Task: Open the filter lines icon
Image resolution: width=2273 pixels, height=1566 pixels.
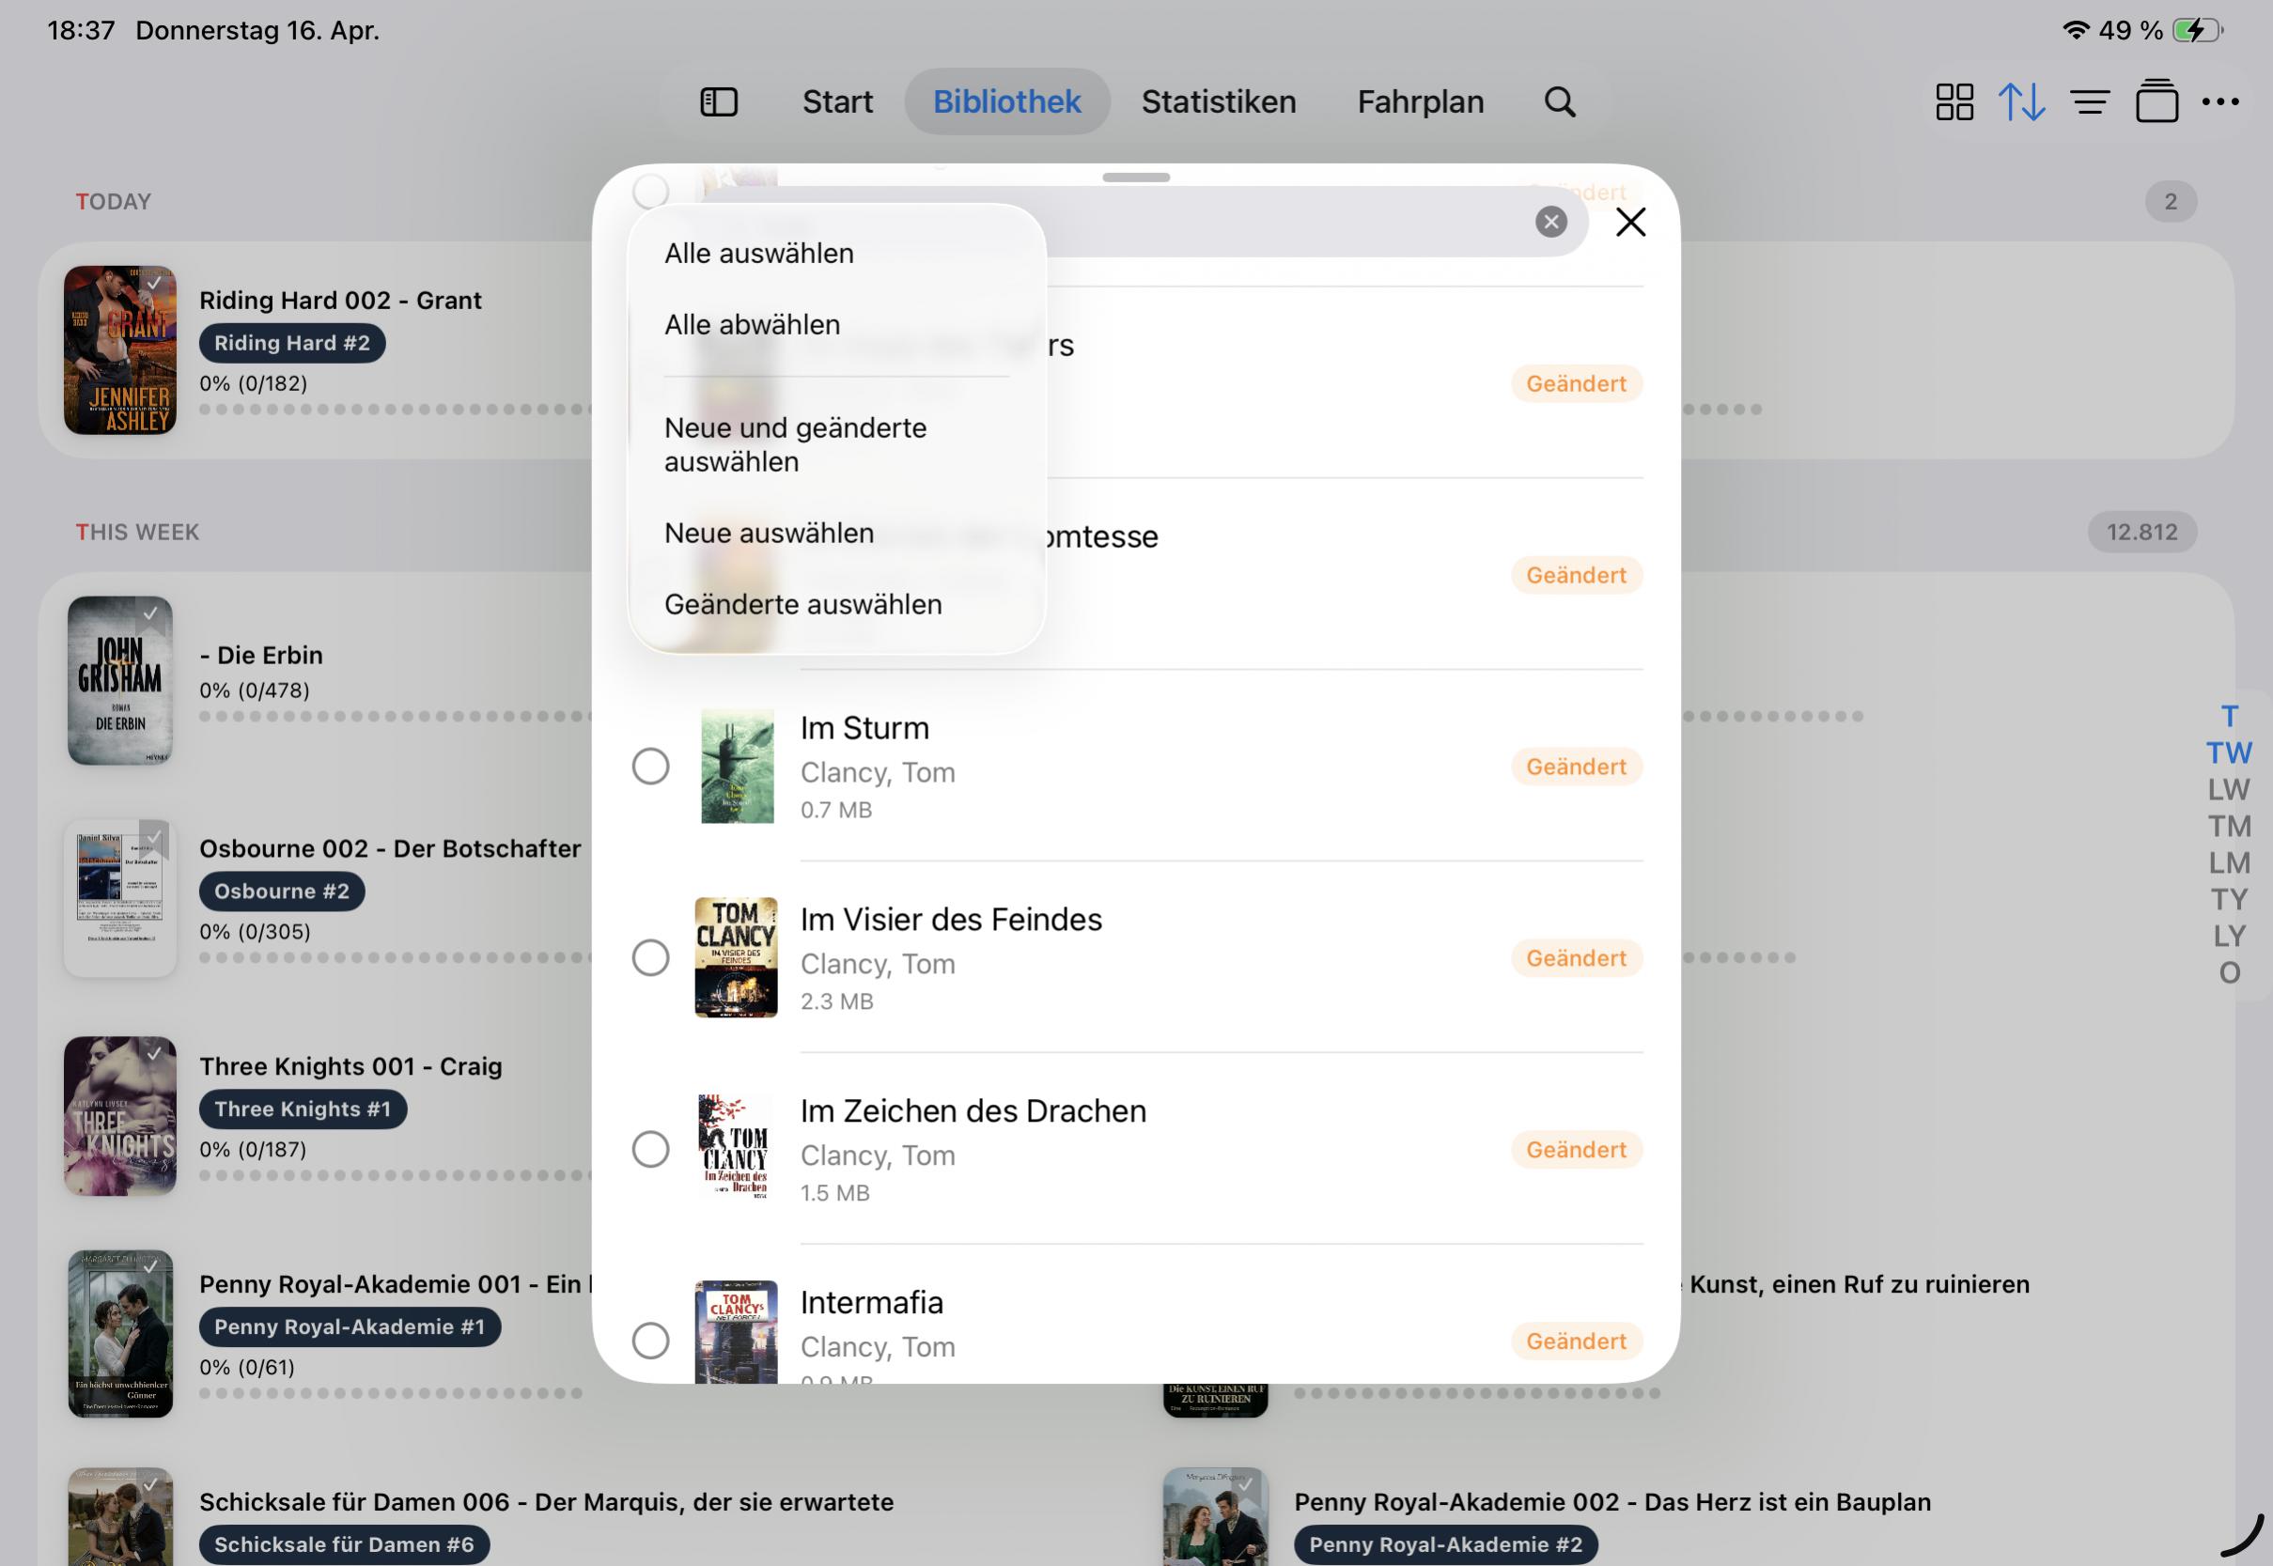Action: click(2090, 102)
